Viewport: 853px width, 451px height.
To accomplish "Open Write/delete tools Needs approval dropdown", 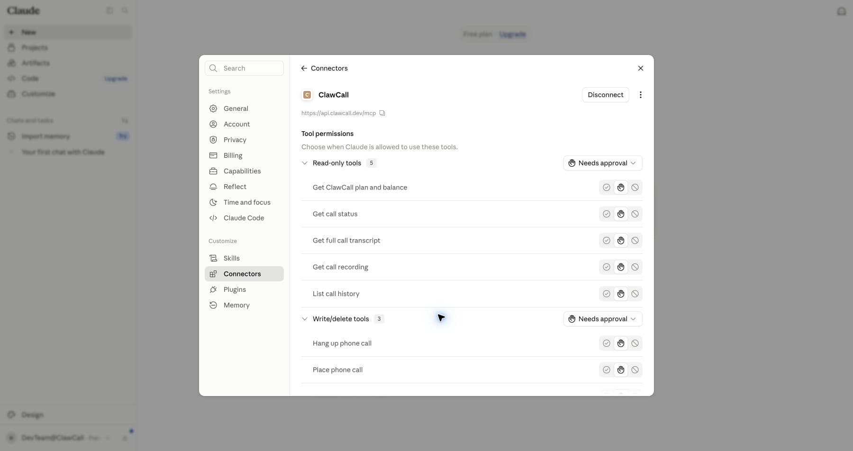I will click(602, 319).
